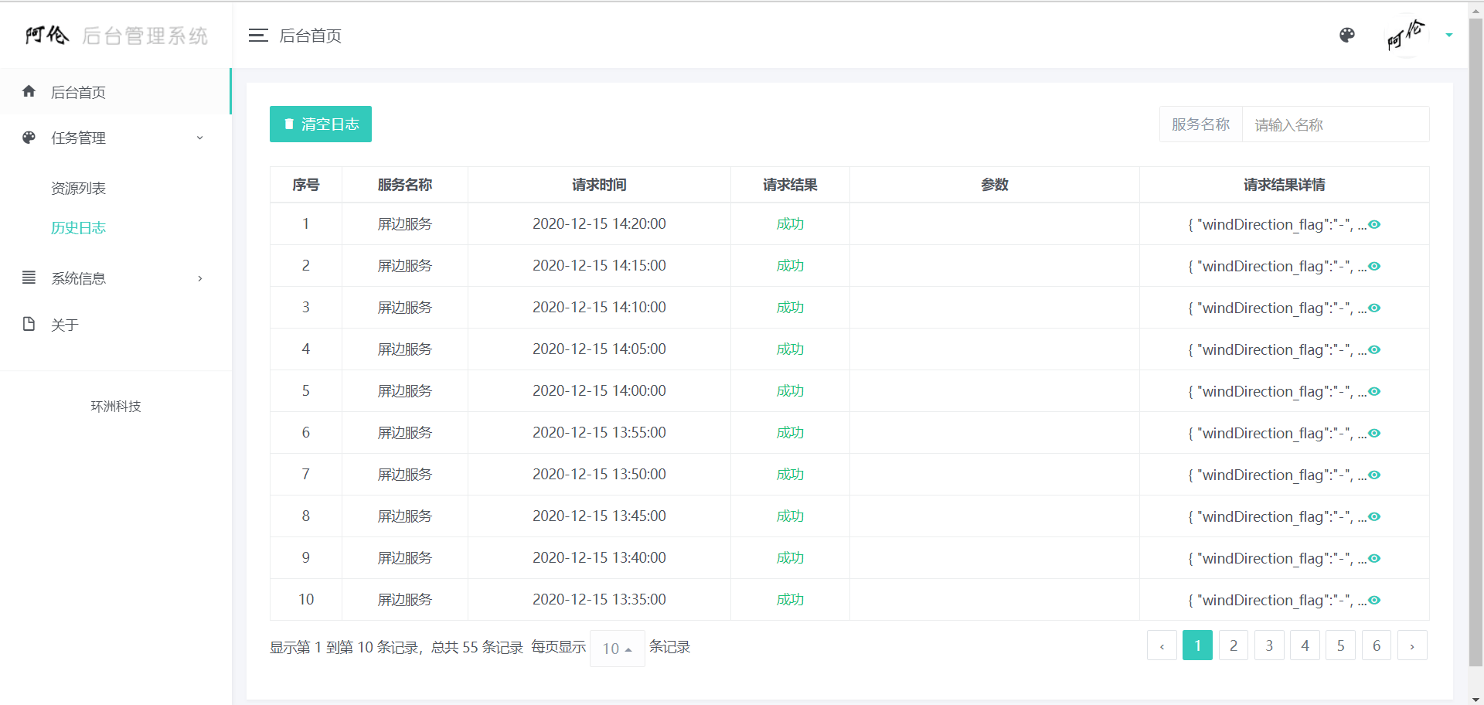This screenshot has height=705, width=1484.
Task: Switch to 历史日志 in the sidebar
Action: [77, 227]
